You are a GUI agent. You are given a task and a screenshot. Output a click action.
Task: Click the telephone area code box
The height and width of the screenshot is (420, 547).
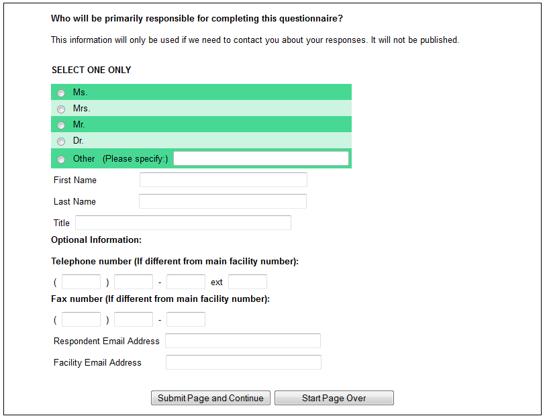(x=81, y=282)
